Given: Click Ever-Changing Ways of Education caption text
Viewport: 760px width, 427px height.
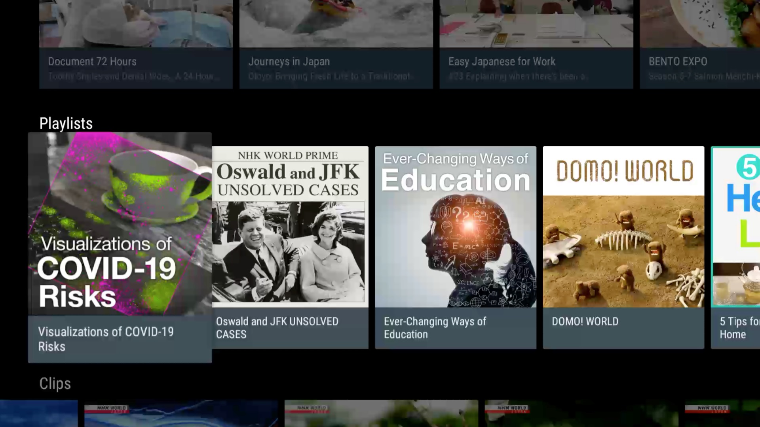Looking at the screenshot, I should coord(435,328).
